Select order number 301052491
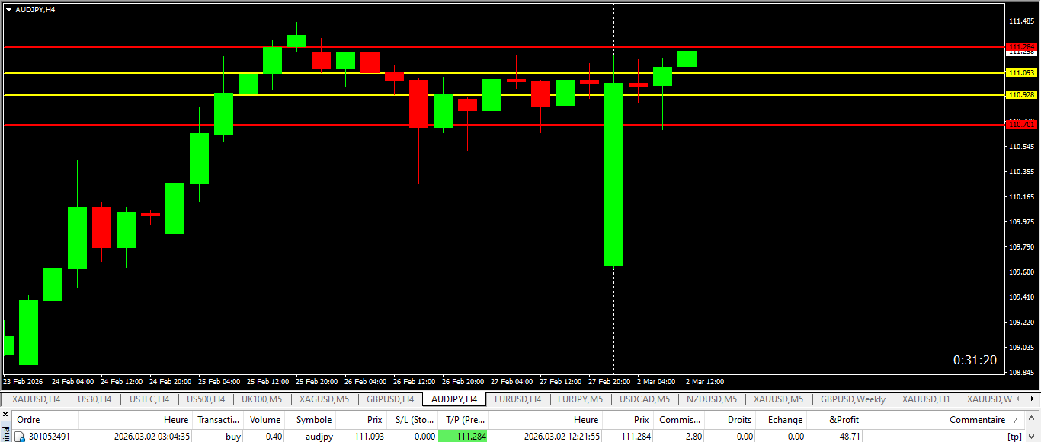The image size is (1041, 442). click(x=50, y=437)
